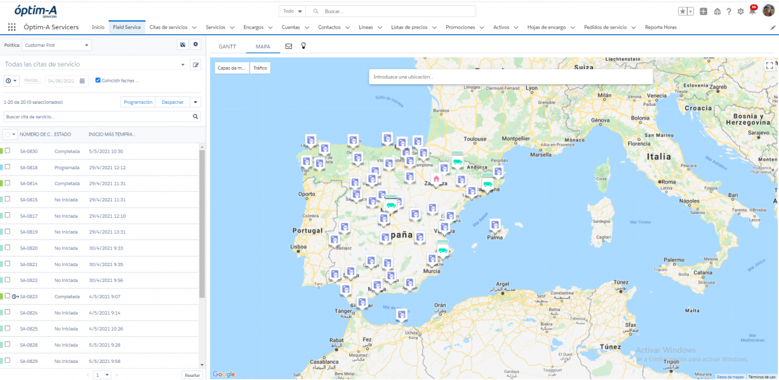Click the Tráfico map button
This screenshot has height=380, width=779.
[260, 68]
